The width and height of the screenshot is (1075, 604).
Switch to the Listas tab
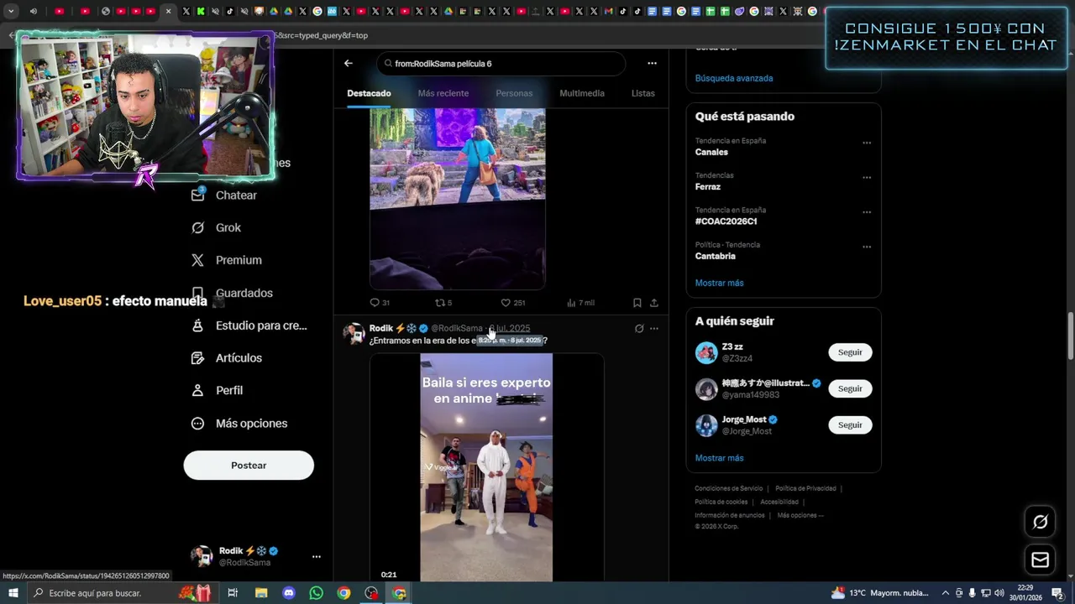642,93
